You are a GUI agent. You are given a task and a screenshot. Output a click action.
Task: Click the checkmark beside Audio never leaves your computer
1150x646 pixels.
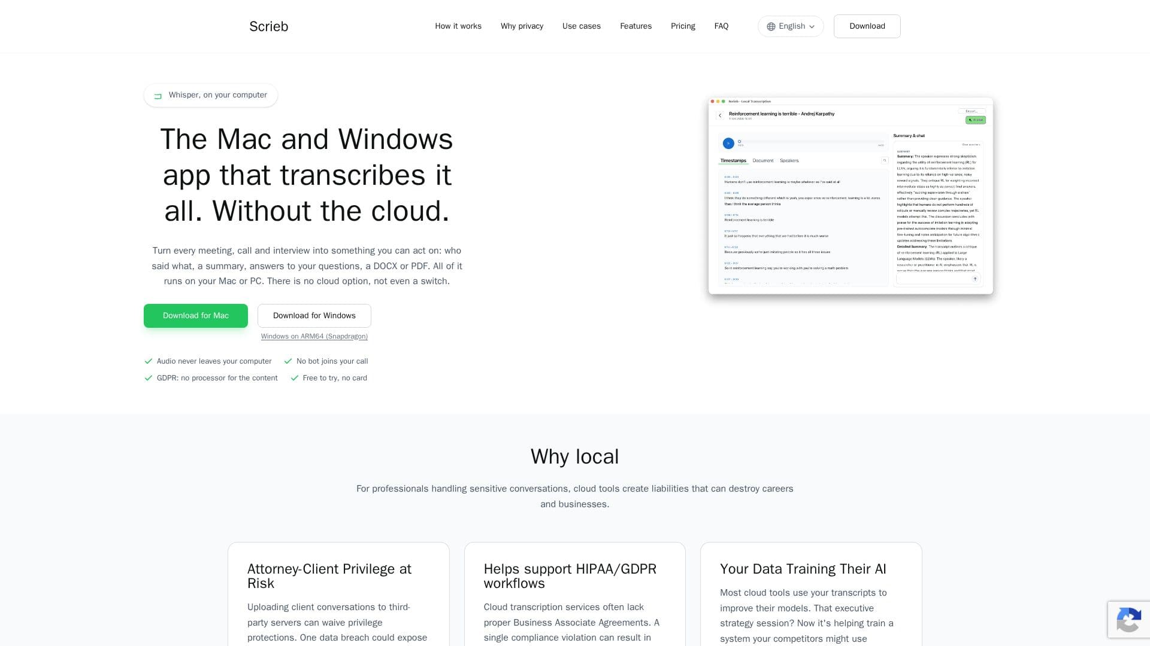point(149,361)
